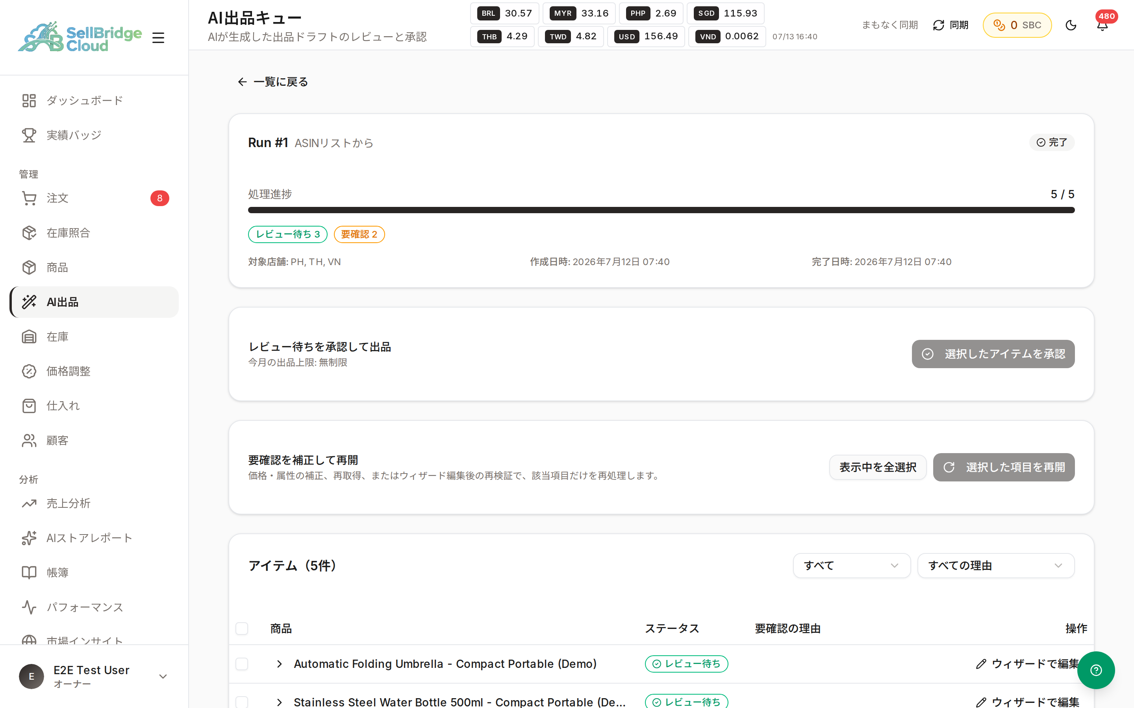Click the パフォーマンス activity pulse icon
Image resolution: width=1134 pixels, height=708 pixels.
(29, 607)
